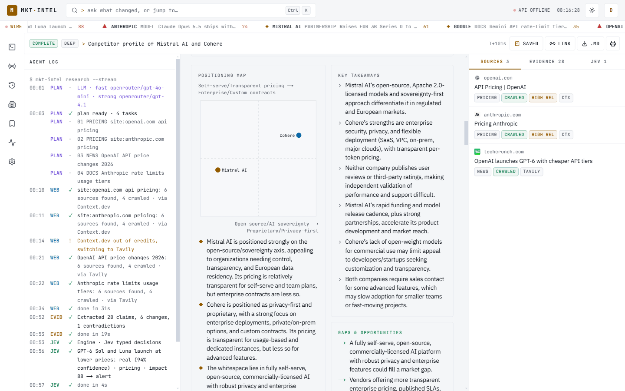Click the report pane scrollbar thumb

(466, 133)
